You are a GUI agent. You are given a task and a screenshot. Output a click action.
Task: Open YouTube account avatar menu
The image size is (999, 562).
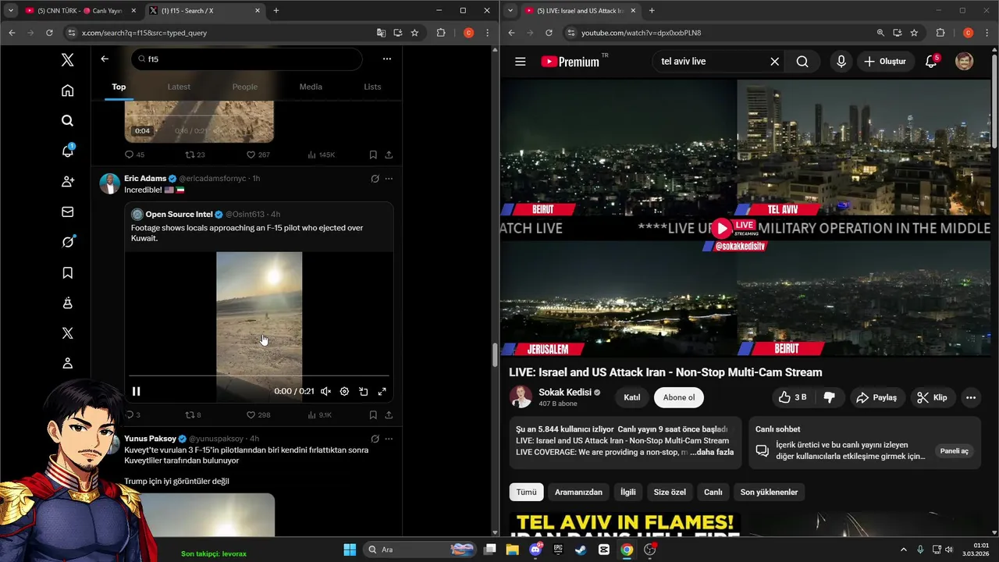point(965,61)
